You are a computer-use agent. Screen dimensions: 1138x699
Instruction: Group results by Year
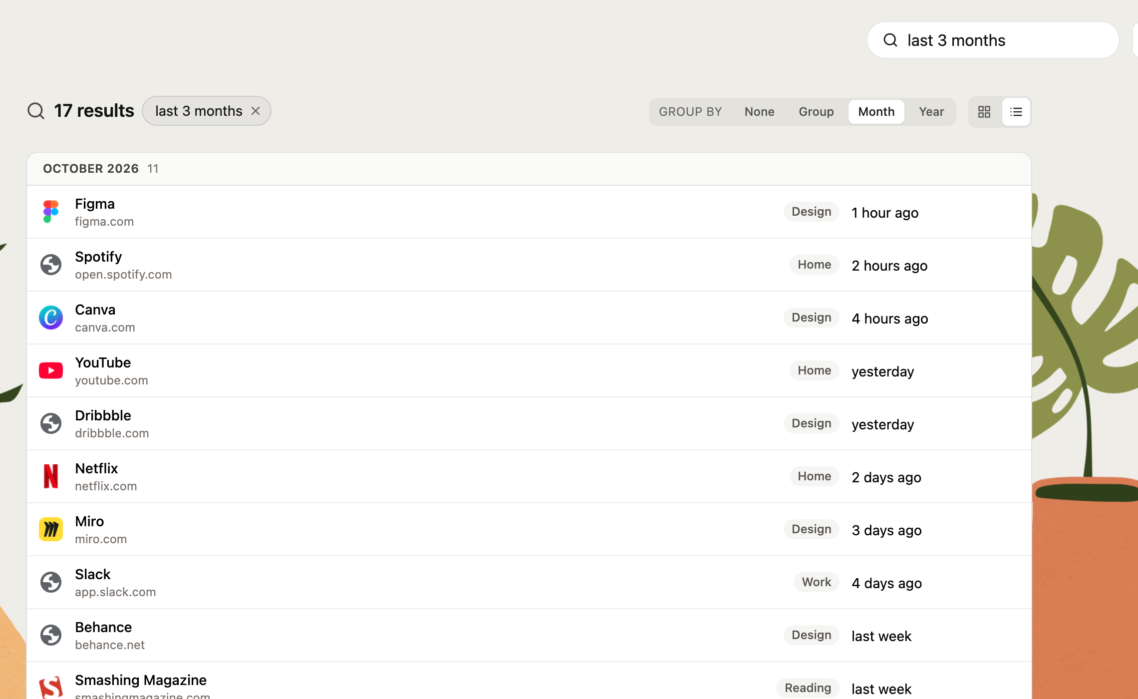pos(931,112)
